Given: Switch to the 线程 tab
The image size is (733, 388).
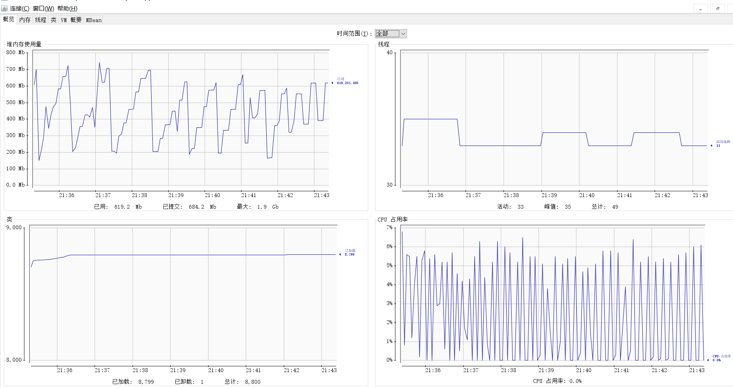Looking at the screenshot, I should tap(41, 20).
